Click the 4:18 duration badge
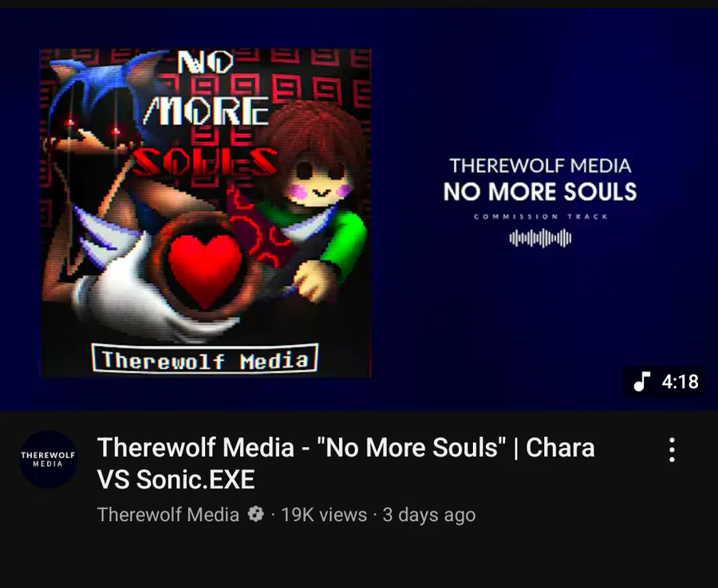This screenshot has height=588, width=718. [x=664, y=382]
